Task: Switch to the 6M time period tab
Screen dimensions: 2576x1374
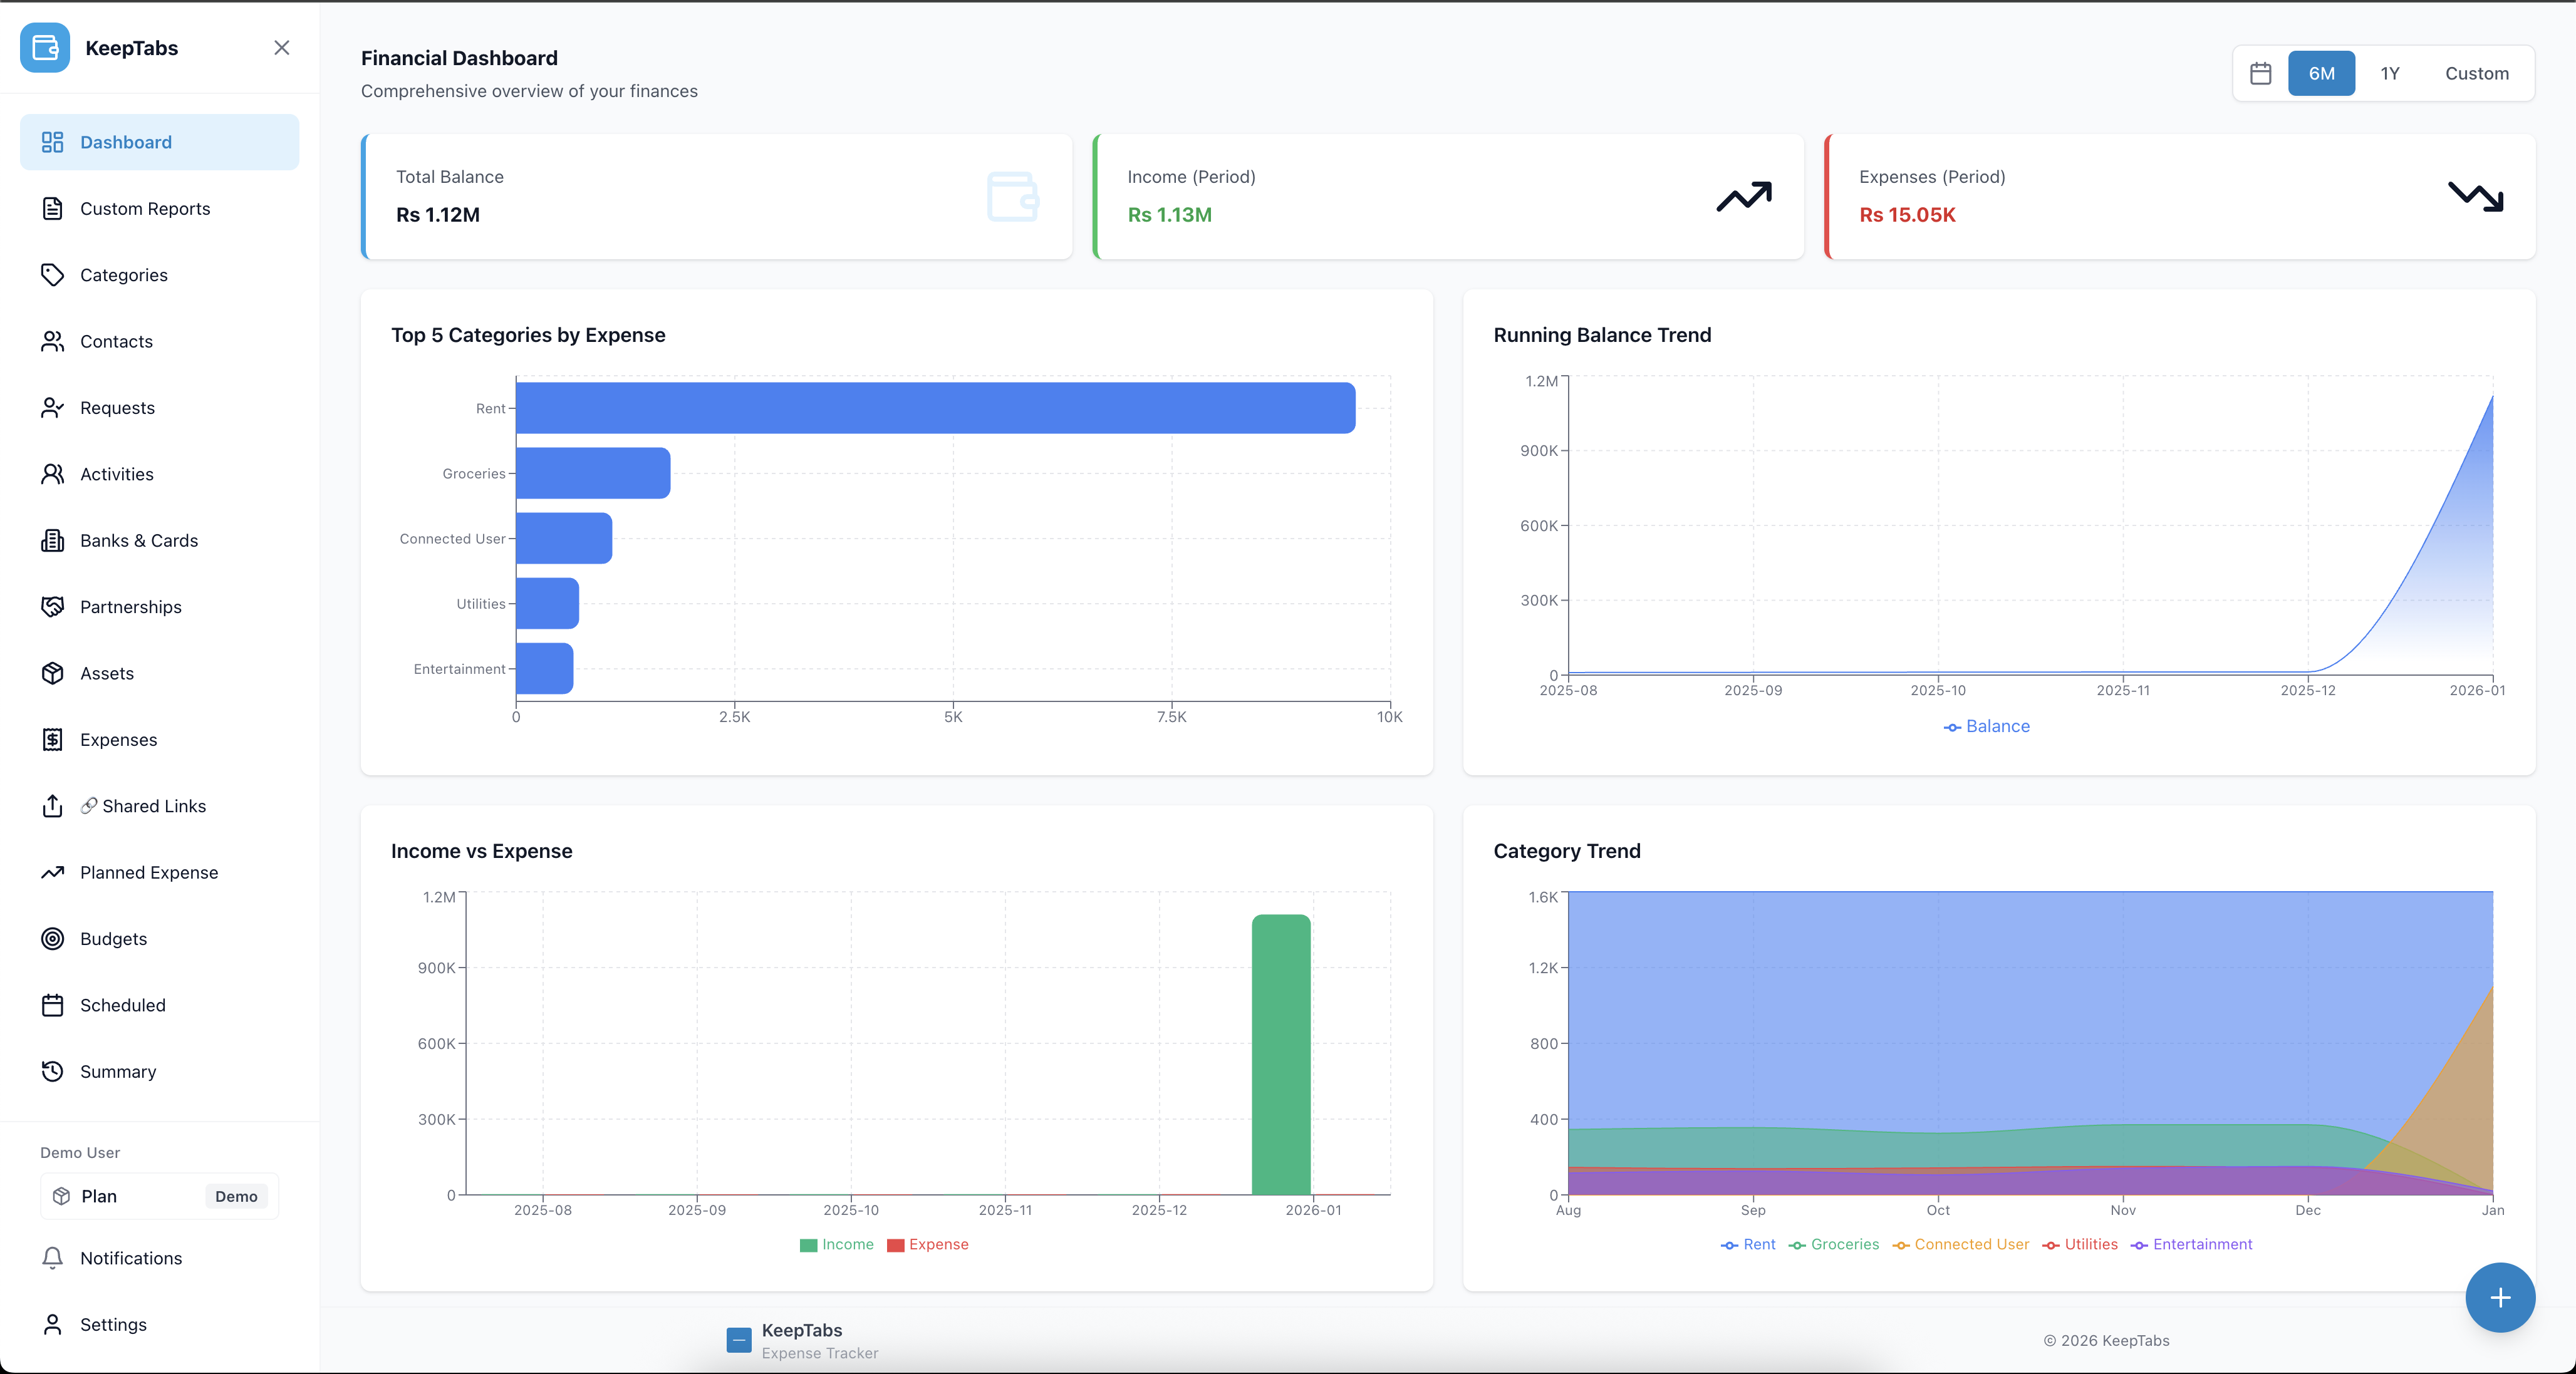Action: point(2321,73)
